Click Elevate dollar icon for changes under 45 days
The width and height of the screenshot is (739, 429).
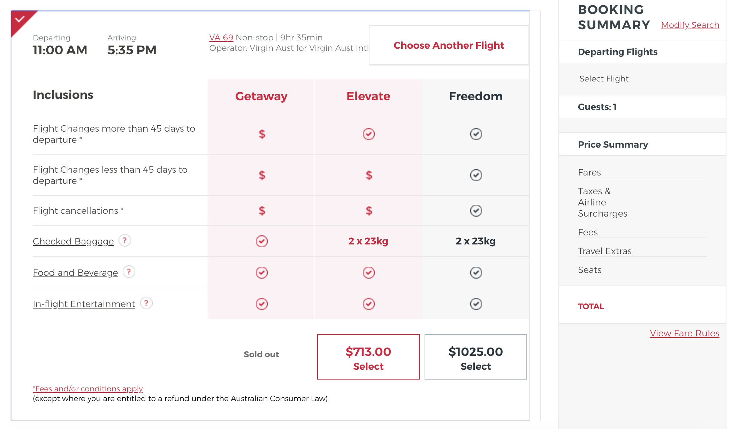tap(369, 175)
